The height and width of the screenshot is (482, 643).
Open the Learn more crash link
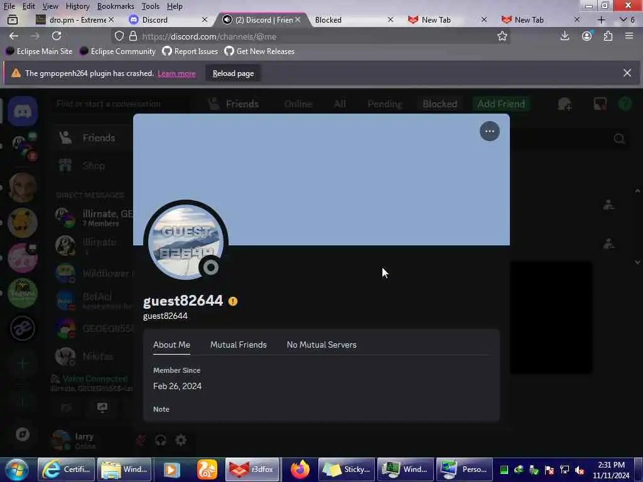click(x=176, y=73)
